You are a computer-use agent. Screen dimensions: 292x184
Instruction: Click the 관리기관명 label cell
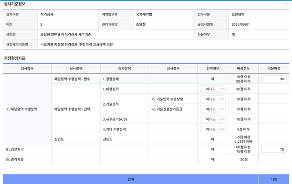116,24
